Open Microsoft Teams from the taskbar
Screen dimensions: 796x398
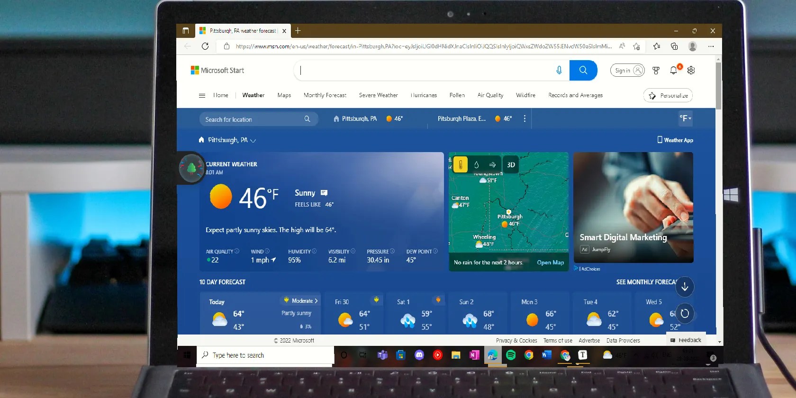pos(382,355)
